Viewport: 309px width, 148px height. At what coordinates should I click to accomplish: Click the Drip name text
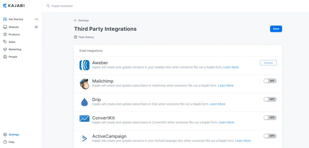(97, 99)
